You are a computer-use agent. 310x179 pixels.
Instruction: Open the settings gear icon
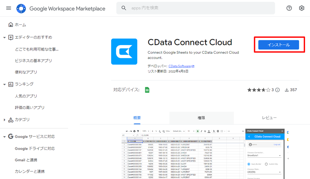point(302,8)
